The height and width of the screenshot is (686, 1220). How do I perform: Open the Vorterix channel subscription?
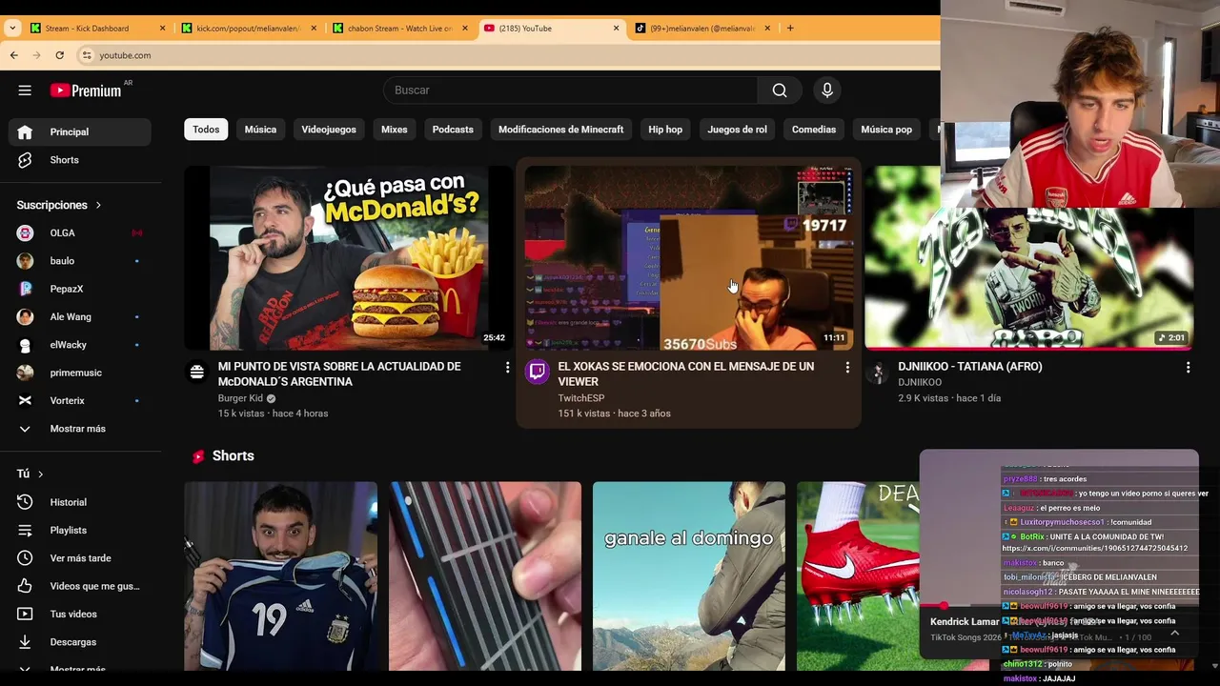tap(80, 400)
